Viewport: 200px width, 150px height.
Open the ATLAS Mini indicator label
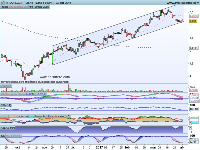pos(8,127)
